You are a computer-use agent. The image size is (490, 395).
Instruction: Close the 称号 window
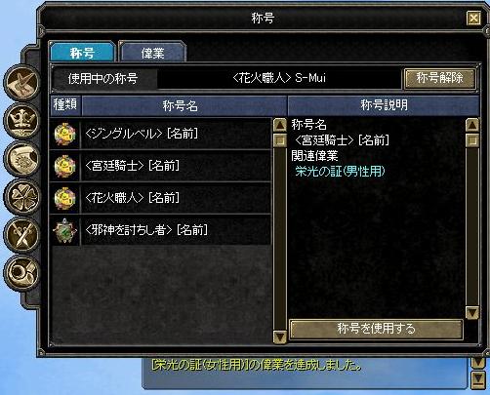473,18
